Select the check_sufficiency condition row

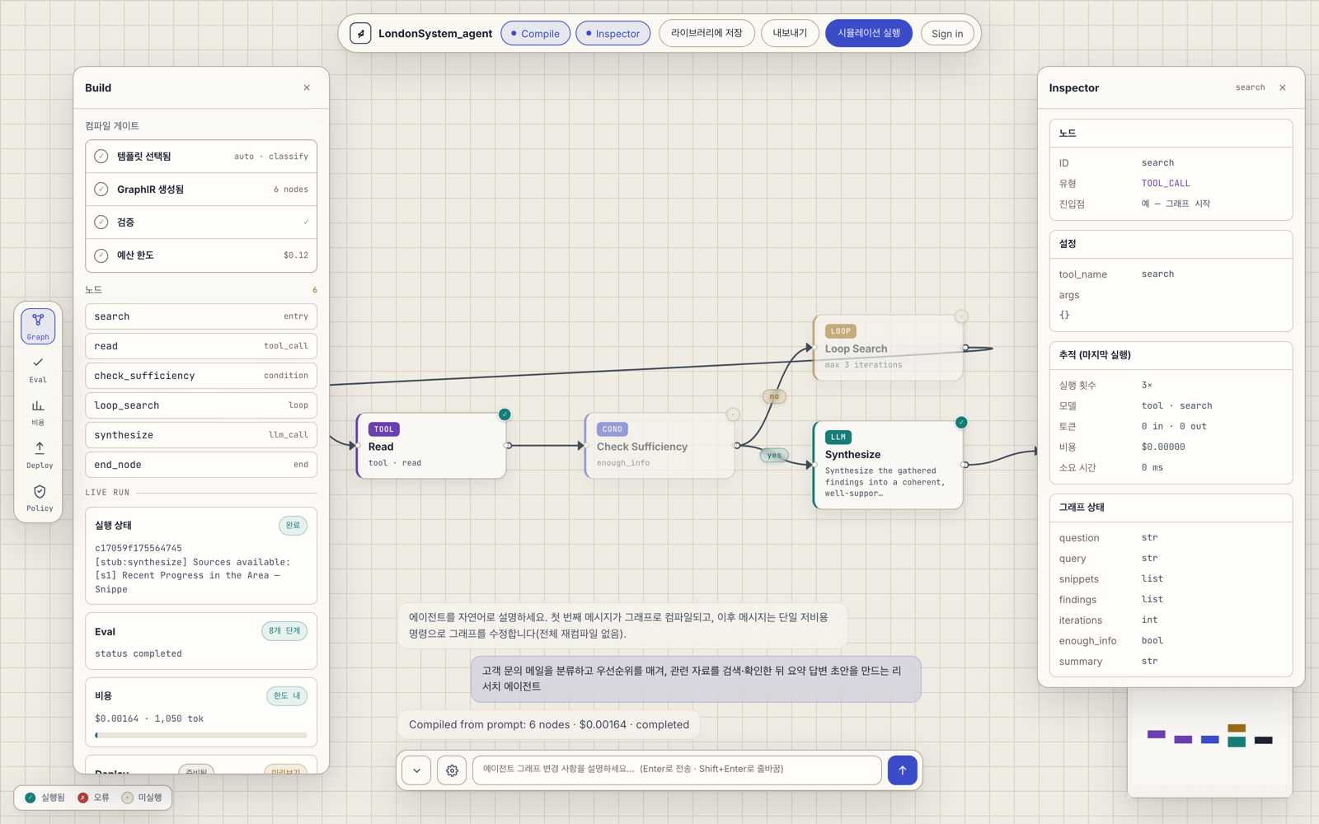(x=201, y=376)
